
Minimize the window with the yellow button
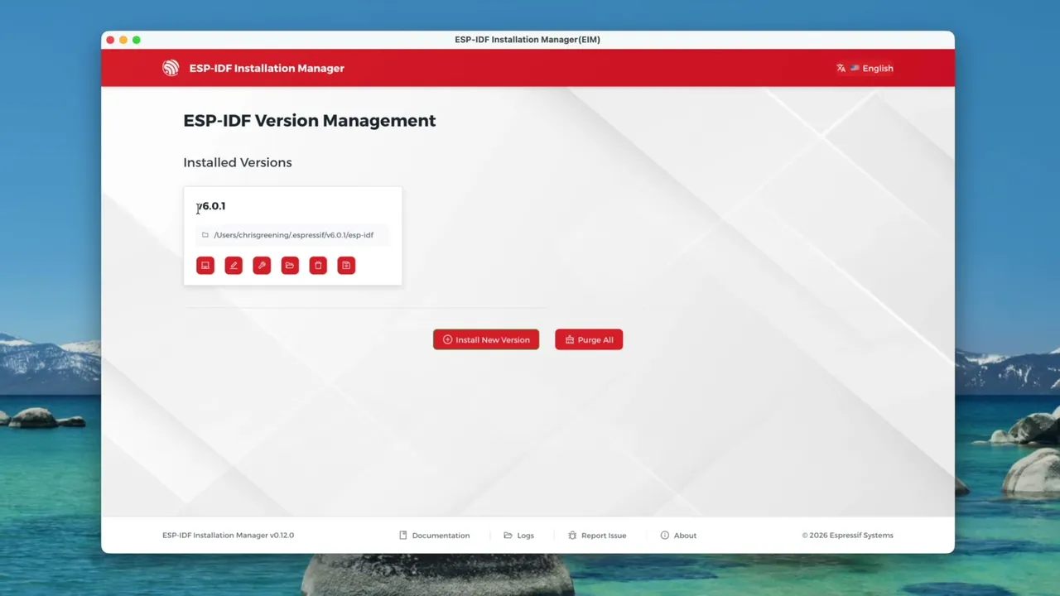pyautogui.click(x=123, y=40)
